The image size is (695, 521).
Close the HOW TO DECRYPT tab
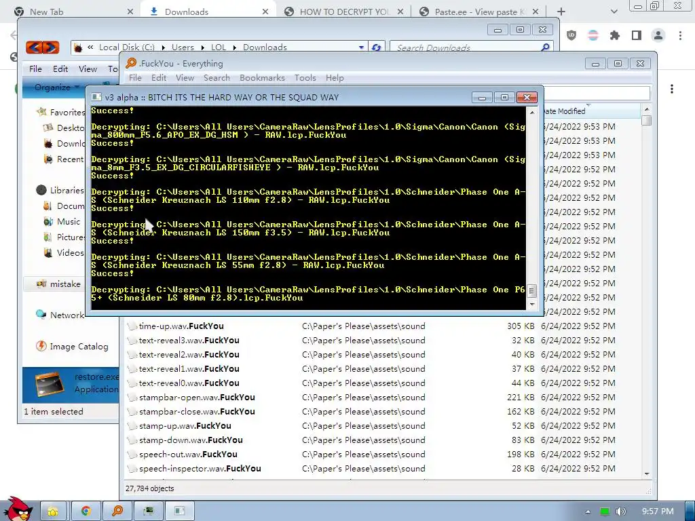coord(400,12)
